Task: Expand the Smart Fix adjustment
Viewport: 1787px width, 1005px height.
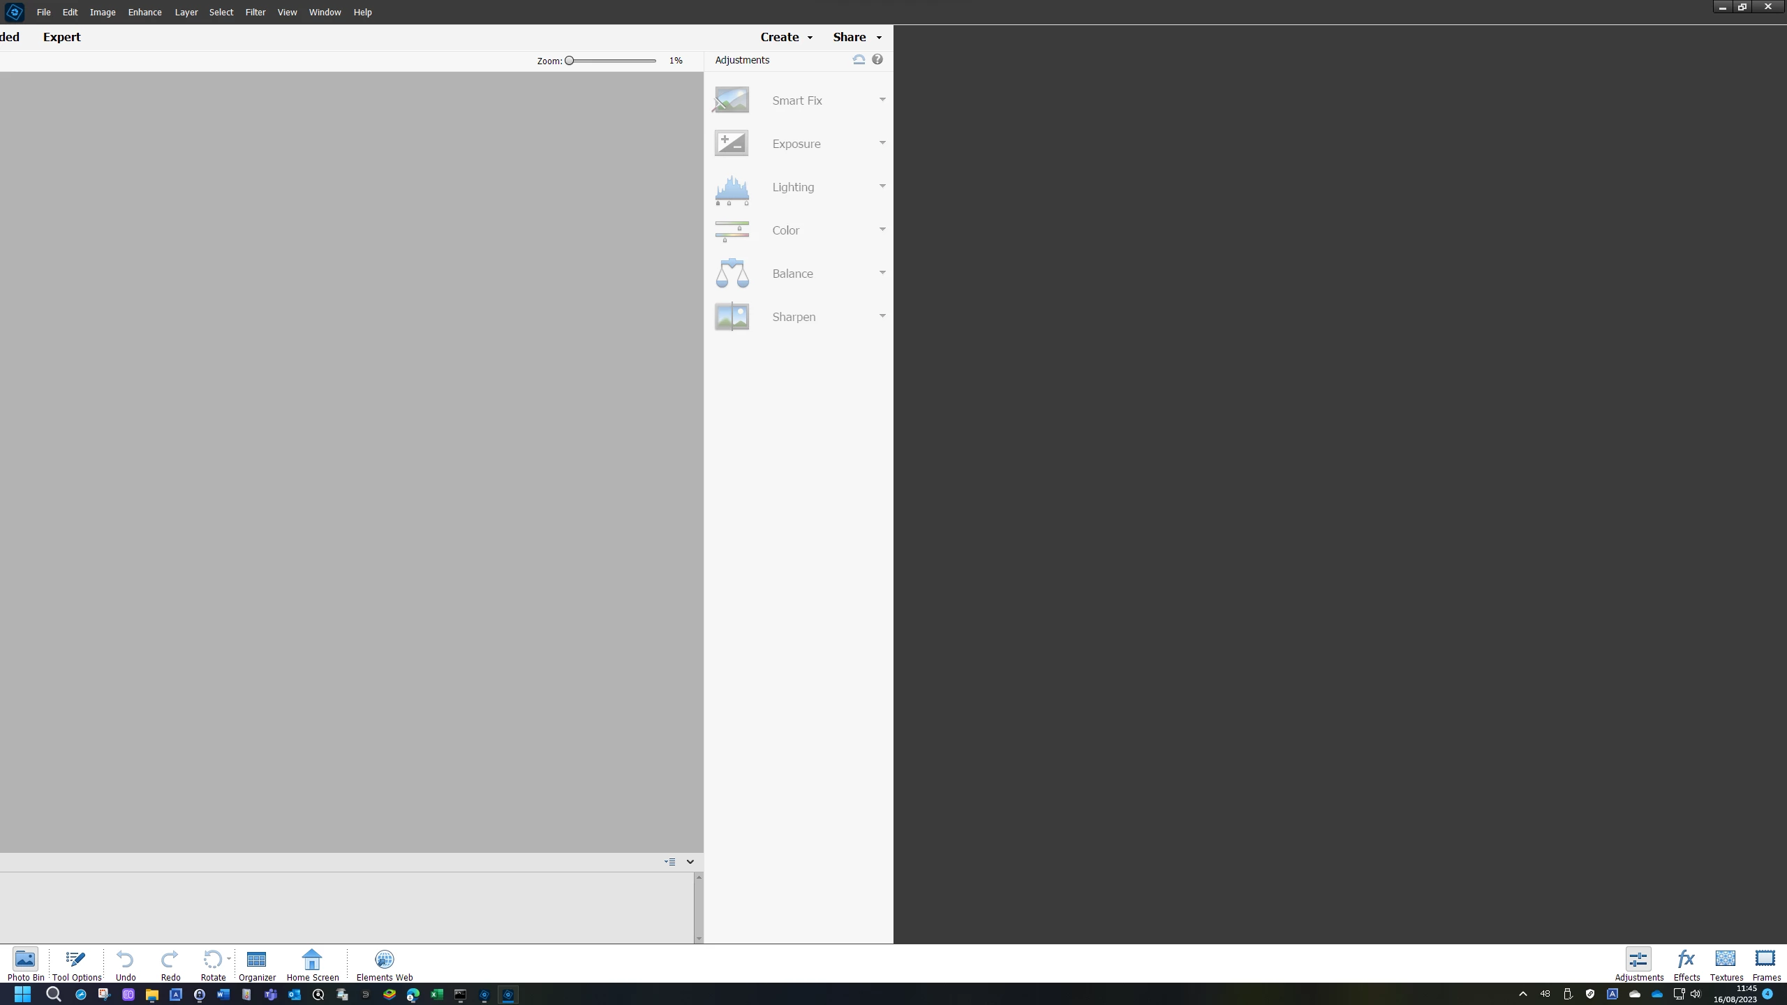Action: [882, 100]
